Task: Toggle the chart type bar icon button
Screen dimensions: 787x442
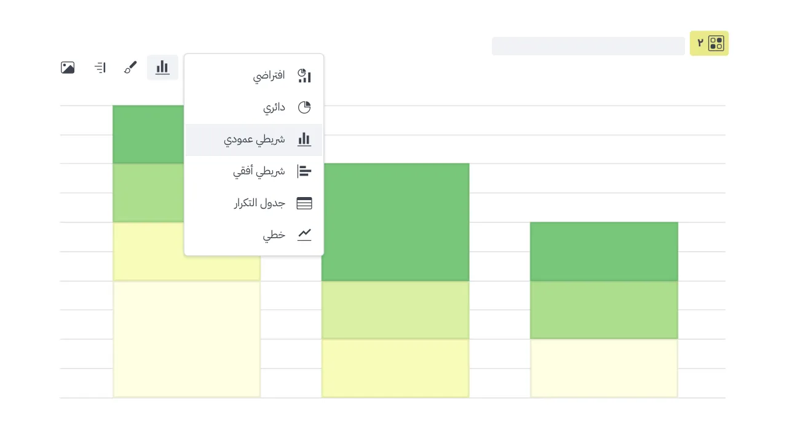Action: pos(162,68)
